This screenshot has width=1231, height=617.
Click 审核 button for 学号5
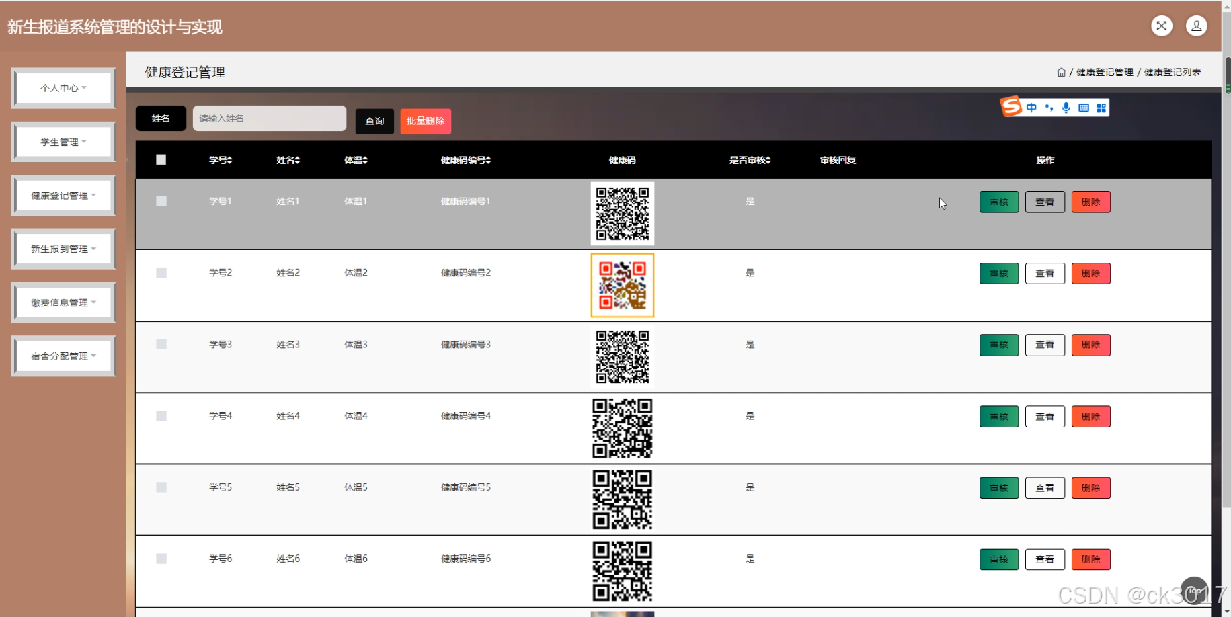point(999,488)
